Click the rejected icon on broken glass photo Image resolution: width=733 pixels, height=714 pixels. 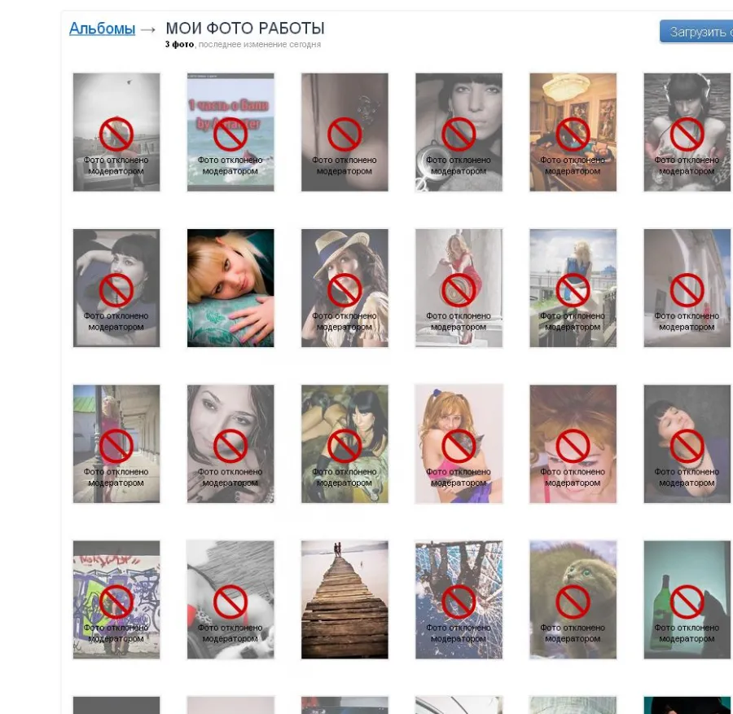(459, 602)
